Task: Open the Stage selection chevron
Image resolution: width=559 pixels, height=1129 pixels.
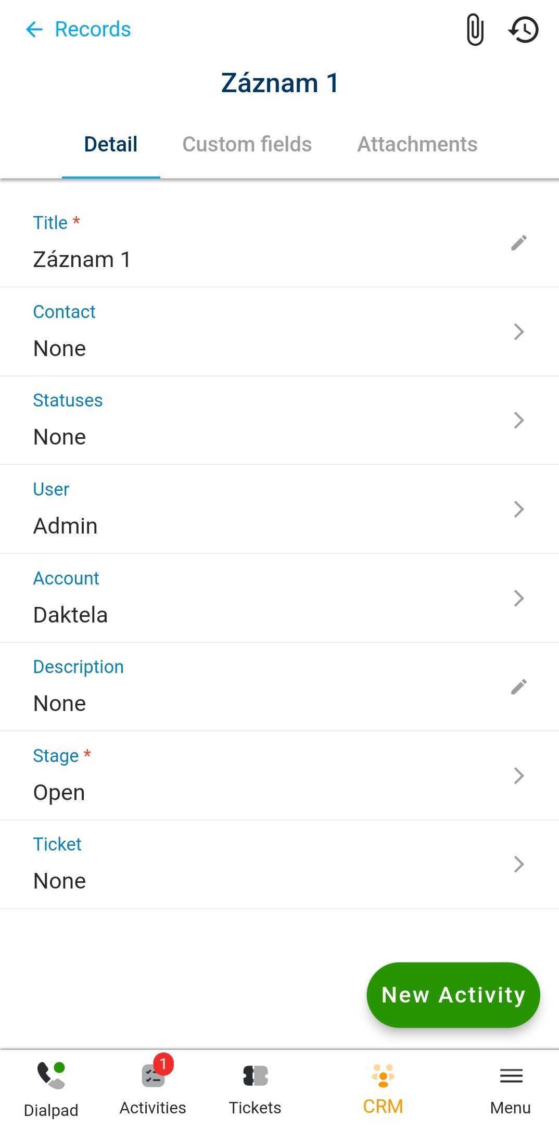Action: (x=518, y=776)
